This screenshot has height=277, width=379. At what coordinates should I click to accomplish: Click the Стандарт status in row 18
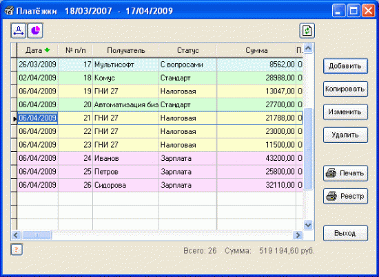(x=188, y=78)
